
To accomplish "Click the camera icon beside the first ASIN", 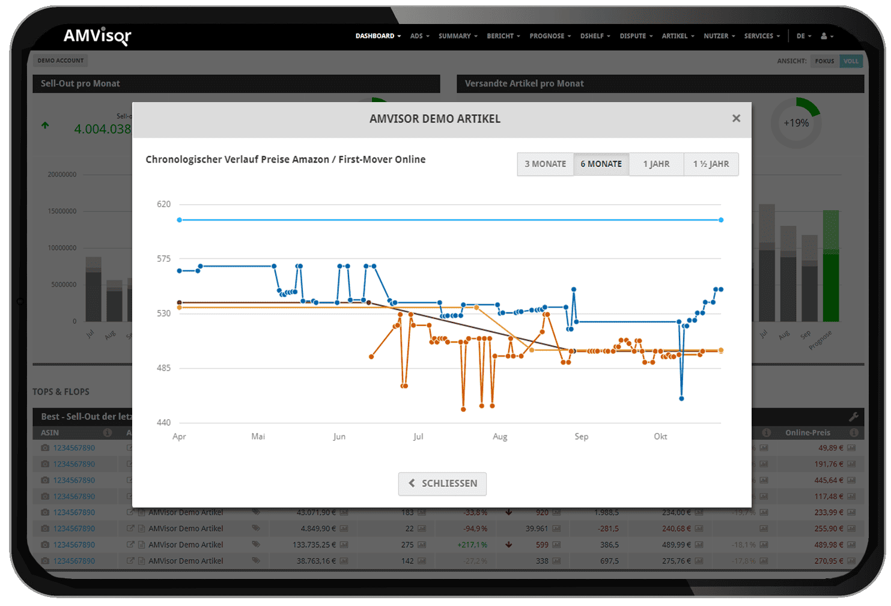I will pyautogui.click(x=45, y=447).
